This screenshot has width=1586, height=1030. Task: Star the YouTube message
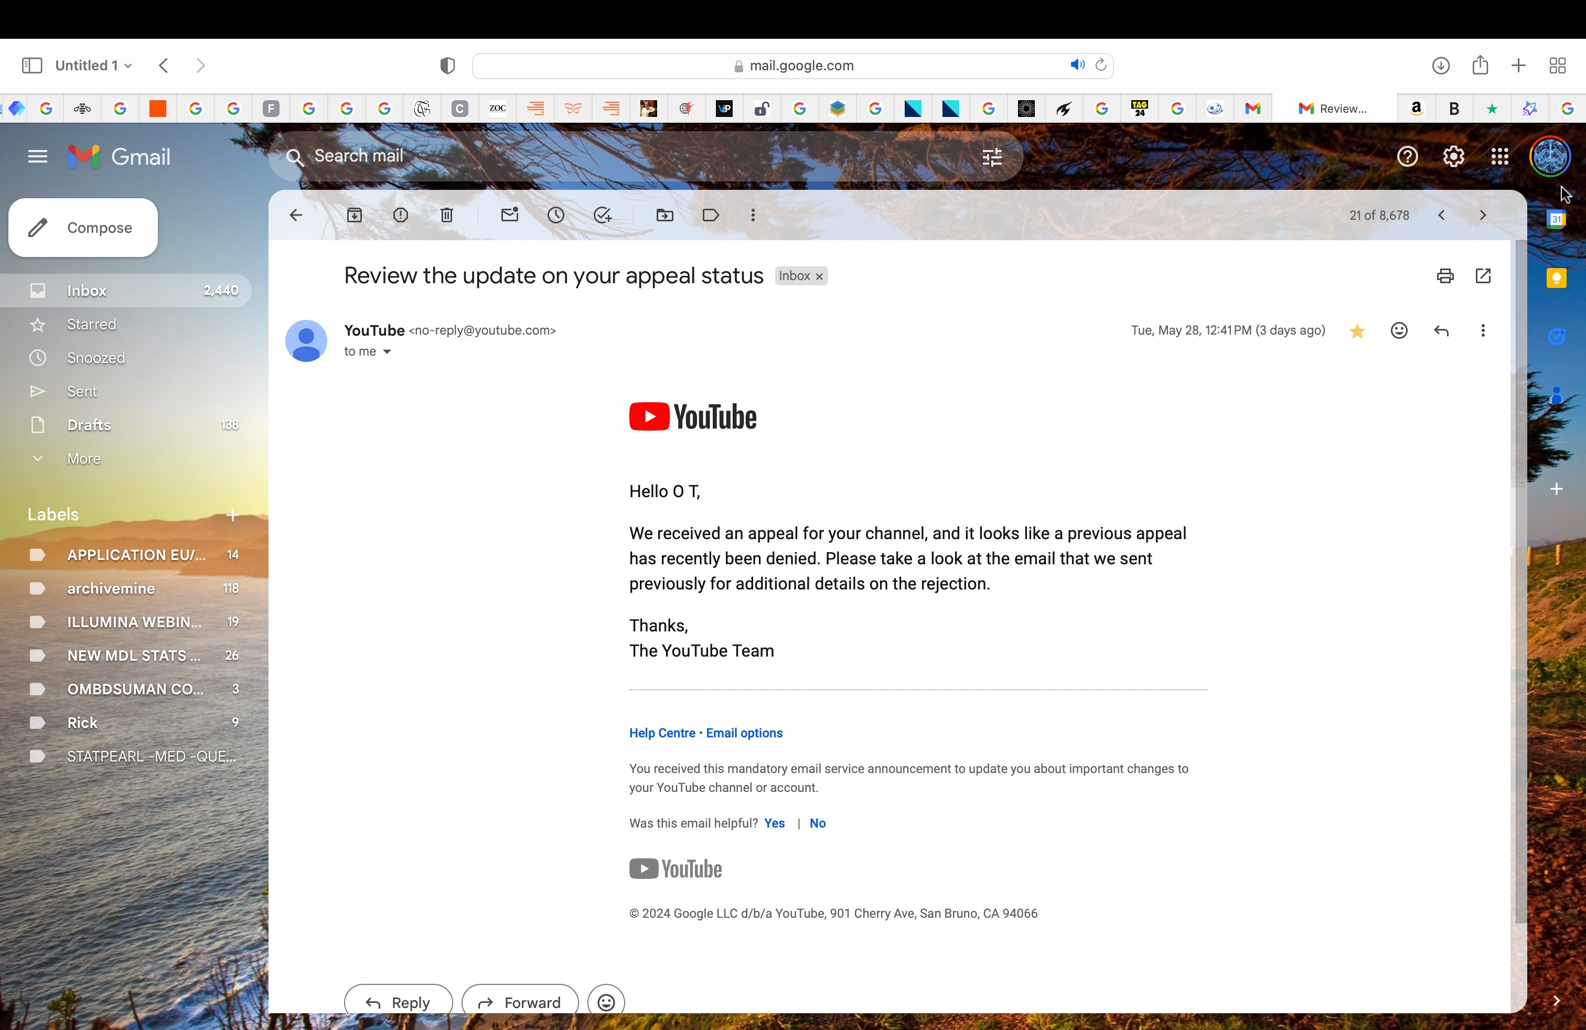click(x=1357, y=330)
